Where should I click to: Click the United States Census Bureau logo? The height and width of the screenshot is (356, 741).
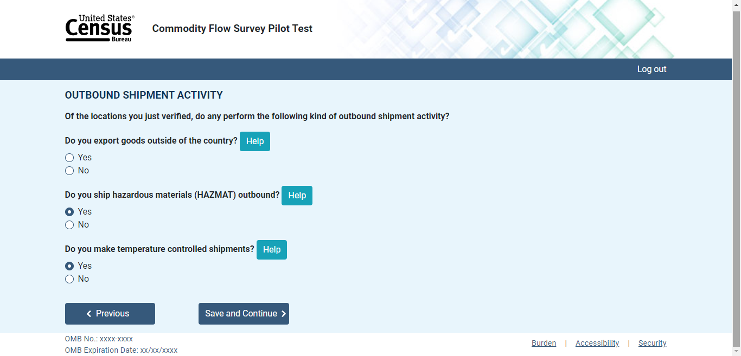click(100, 29)
